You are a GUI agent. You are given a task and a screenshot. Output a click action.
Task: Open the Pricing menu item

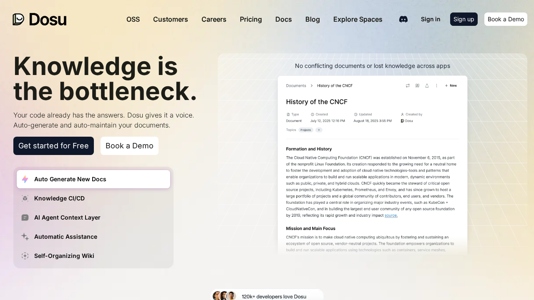pyautogui.click(x=251, y=19)
